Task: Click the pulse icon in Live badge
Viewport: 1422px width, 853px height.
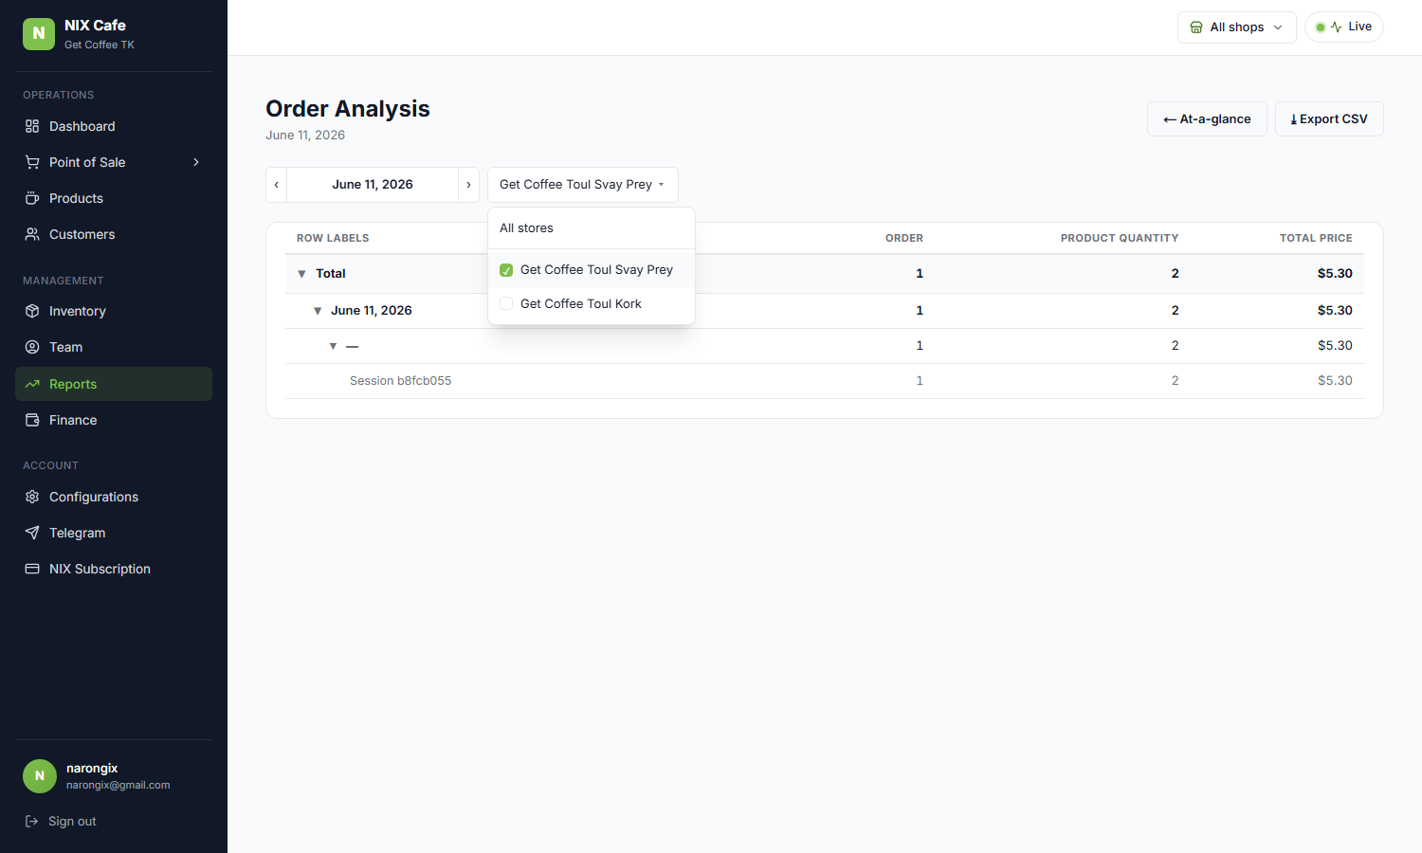Action: pos(1336,27)
